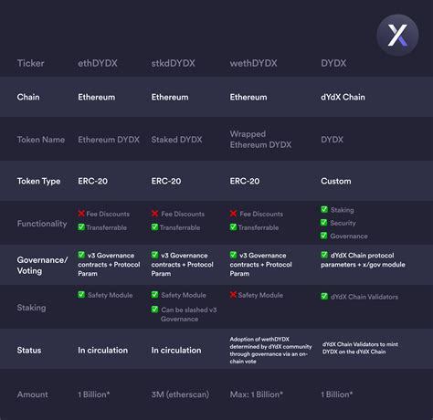Click the Governance/Voting row label
This screenshot has height=420, width=433.
pyautogui.click(x=42, y=266)
